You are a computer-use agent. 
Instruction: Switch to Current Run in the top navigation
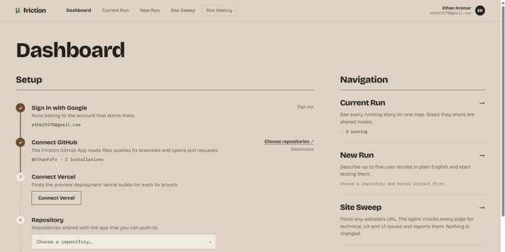(115, 10)
